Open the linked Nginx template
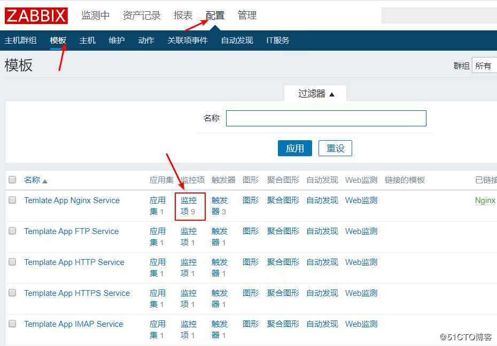 click(484, 200)
